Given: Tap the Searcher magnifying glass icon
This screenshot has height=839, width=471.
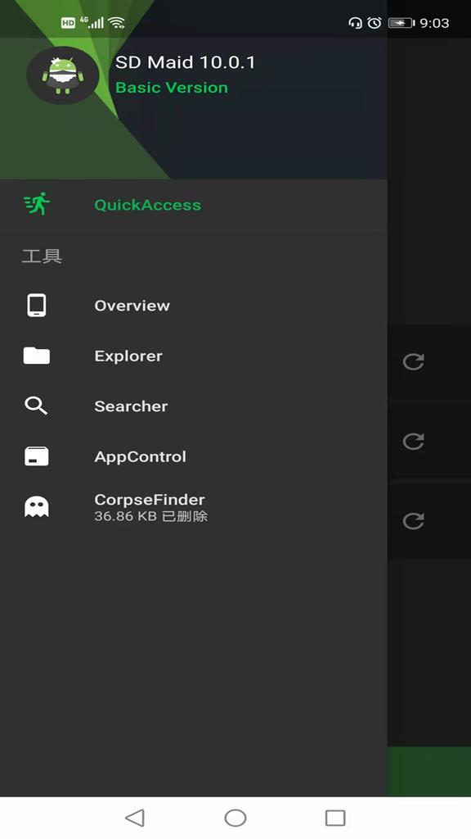Looking at the screenshot, I should coord(36,406).
